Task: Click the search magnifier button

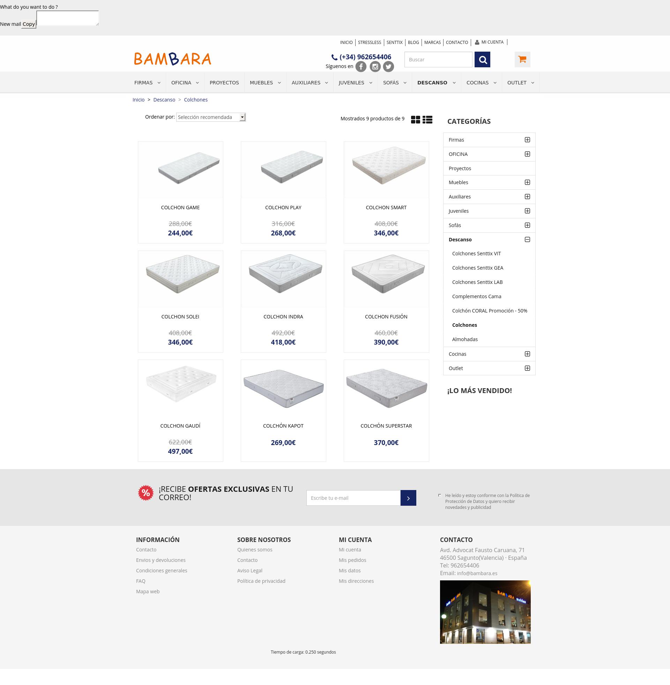Action: [483, 59]
